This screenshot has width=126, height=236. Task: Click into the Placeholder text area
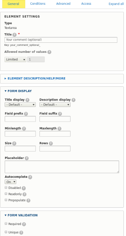(x=62, y=167)
